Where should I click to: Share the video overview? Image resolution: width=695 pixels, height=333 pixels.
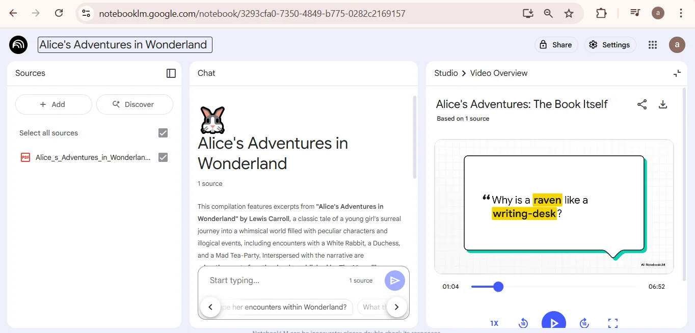tap(642, 104)
